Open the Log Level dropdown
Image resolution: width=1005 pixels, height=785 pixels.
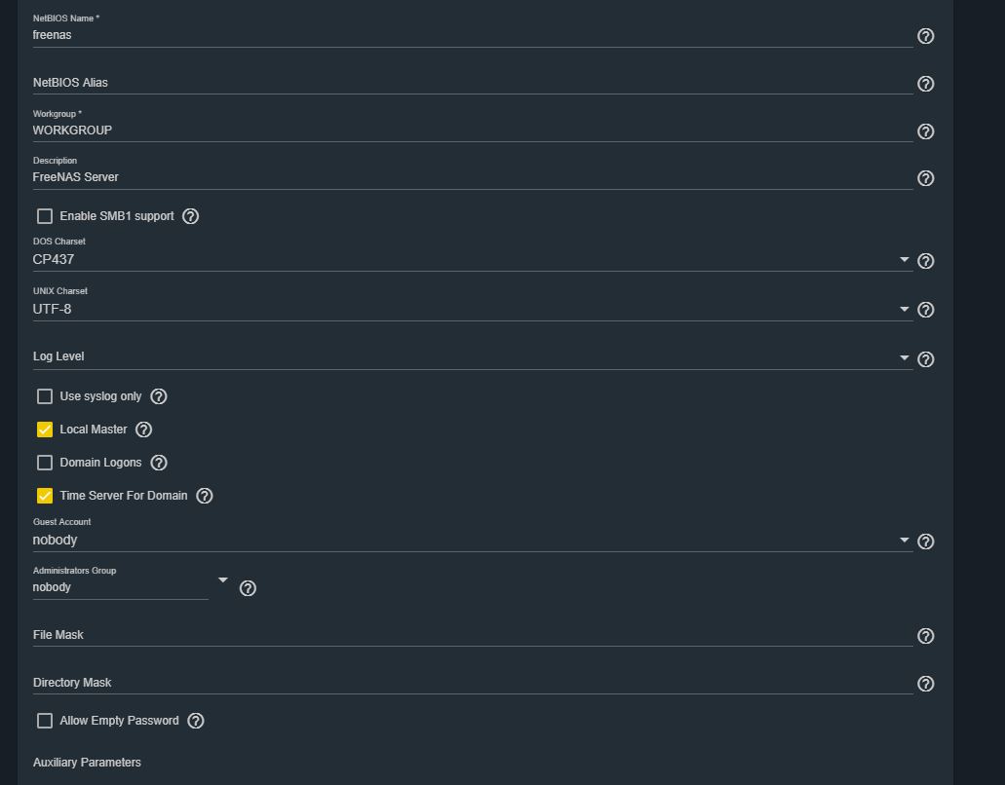904,357
